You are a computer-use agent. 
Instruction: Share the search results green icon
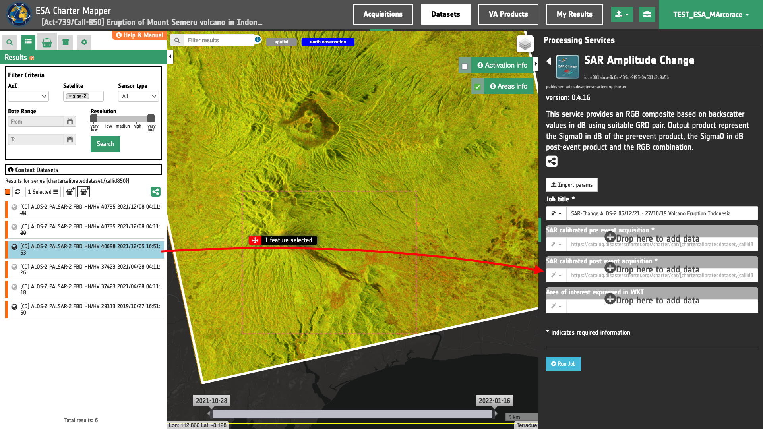tap(155, 192)
